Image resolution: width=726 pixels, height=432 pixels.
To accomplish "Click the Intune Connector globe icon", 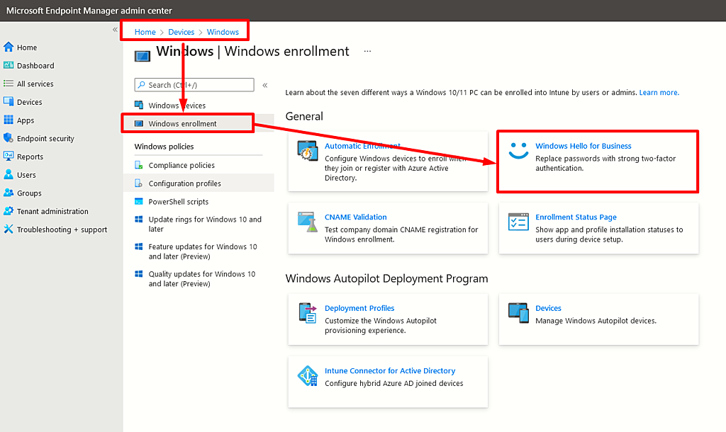I will pyautogui.click(x=308, y=376).
